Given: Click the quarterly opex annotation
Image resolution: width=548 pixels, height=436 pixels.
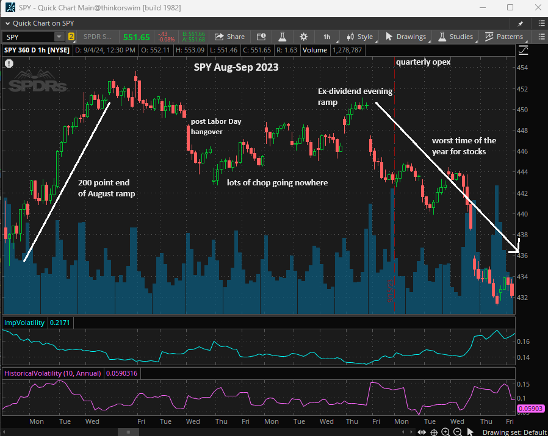Looking at the screenshot, I should (x=424, y=62).
